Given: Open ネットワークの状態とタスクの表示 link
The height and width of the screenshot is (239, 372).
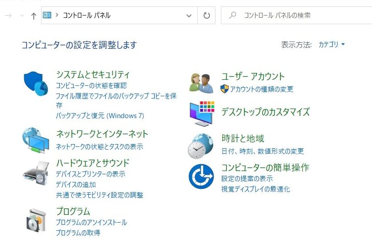Looking at the screenshot, I should coord(99,147).
